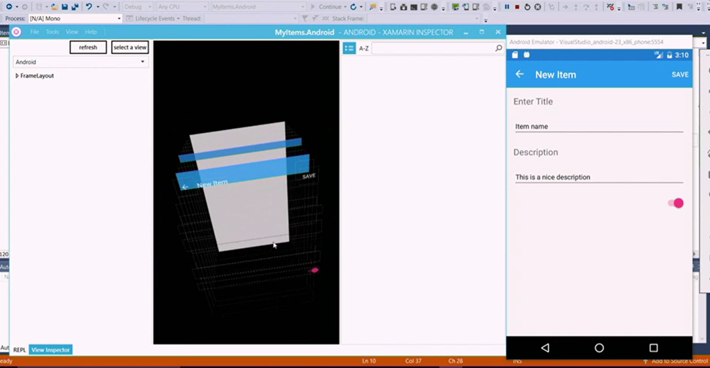Viewport: 710px width, 368px height.
Task: Click the back arrow in New Item header
Action: [519, 74]
